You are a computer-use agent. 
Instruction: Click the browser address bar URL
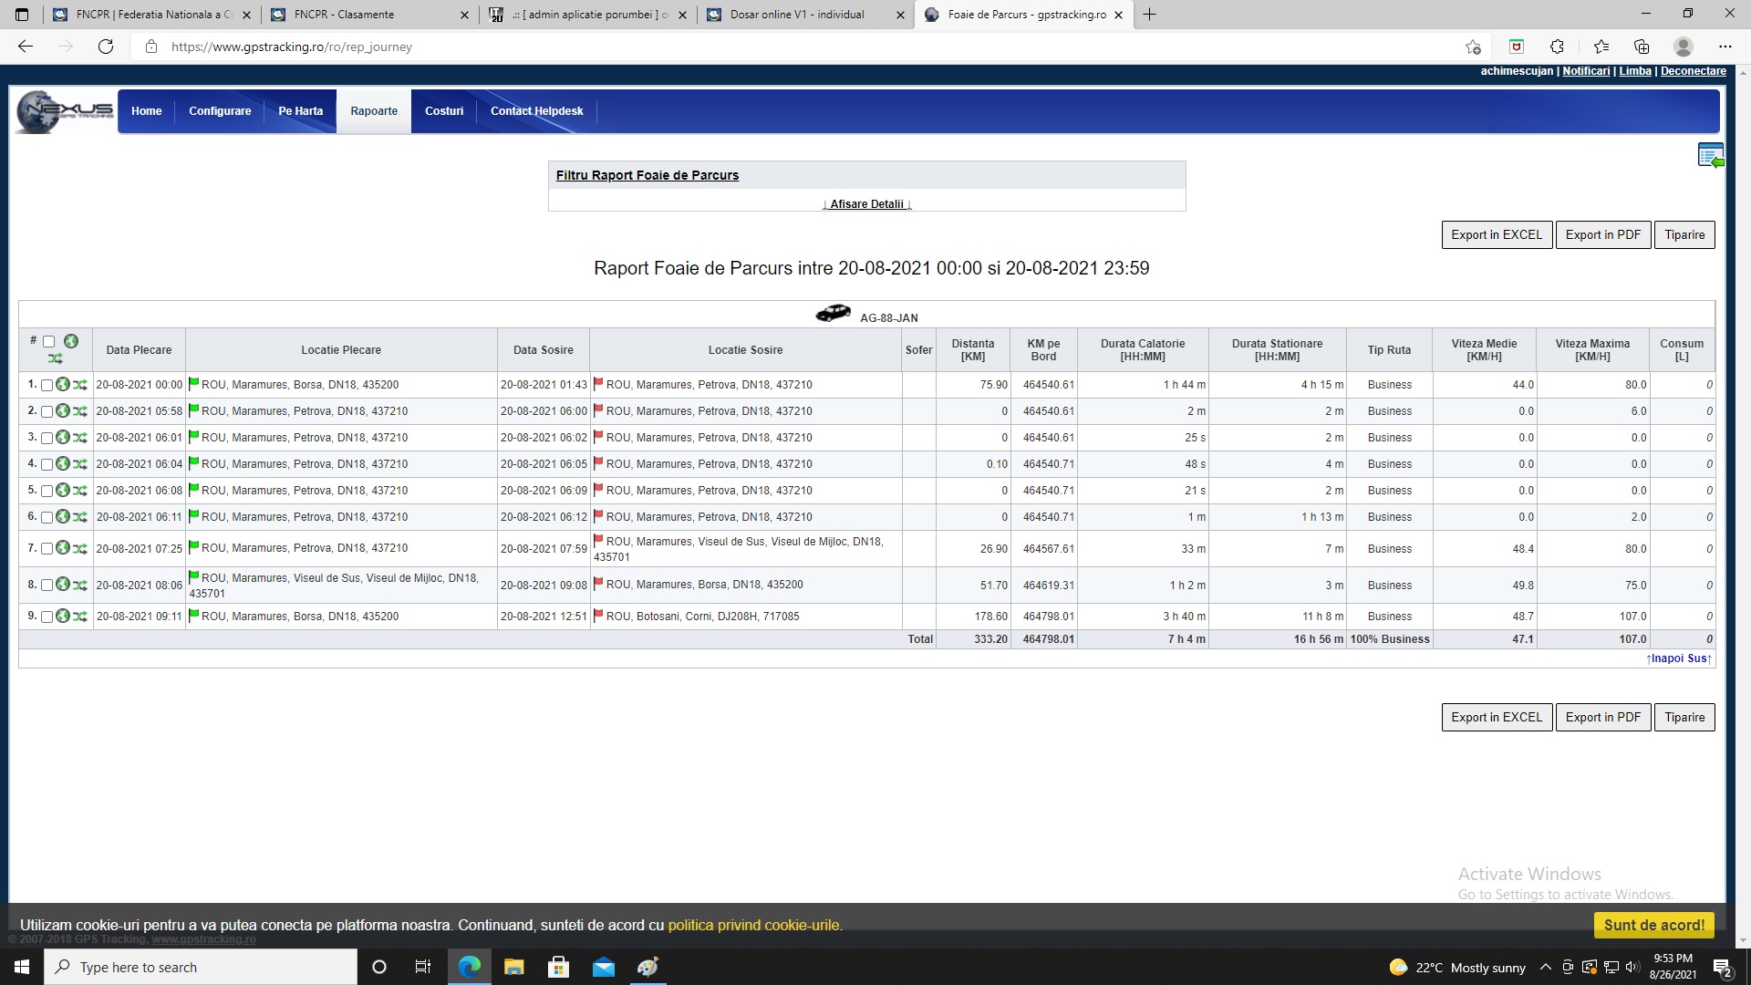(292, 47)
